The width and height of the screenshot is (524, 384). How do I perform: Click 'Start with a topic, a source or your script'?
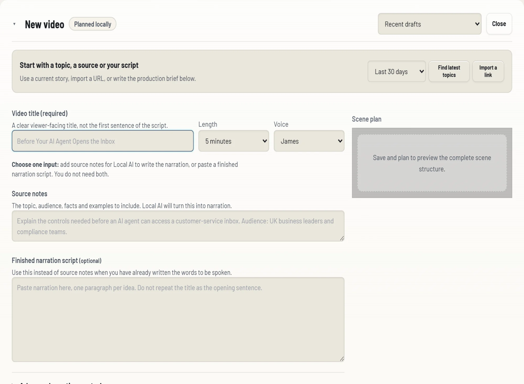(79, 65)
